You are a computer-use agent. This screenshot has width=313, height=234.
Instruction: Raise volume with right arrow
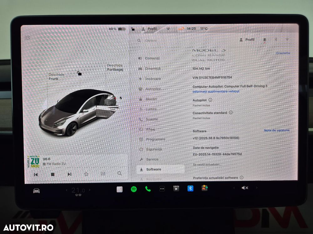coord(257,188)
